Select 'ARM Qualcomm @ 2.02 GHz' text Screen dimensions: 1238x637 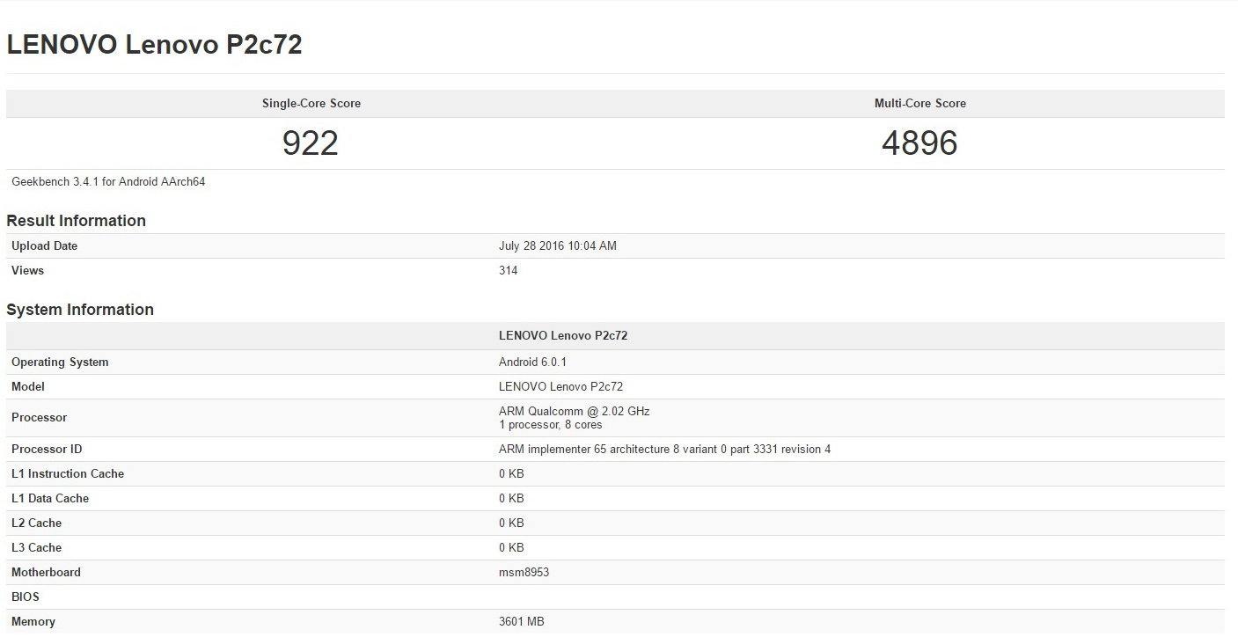point(575,411)
